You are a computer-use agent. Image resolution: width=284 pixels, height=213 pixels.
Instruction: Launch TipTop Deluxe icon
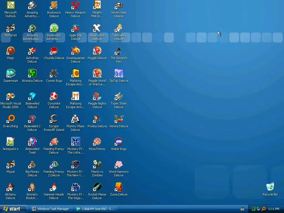(119, 73)
